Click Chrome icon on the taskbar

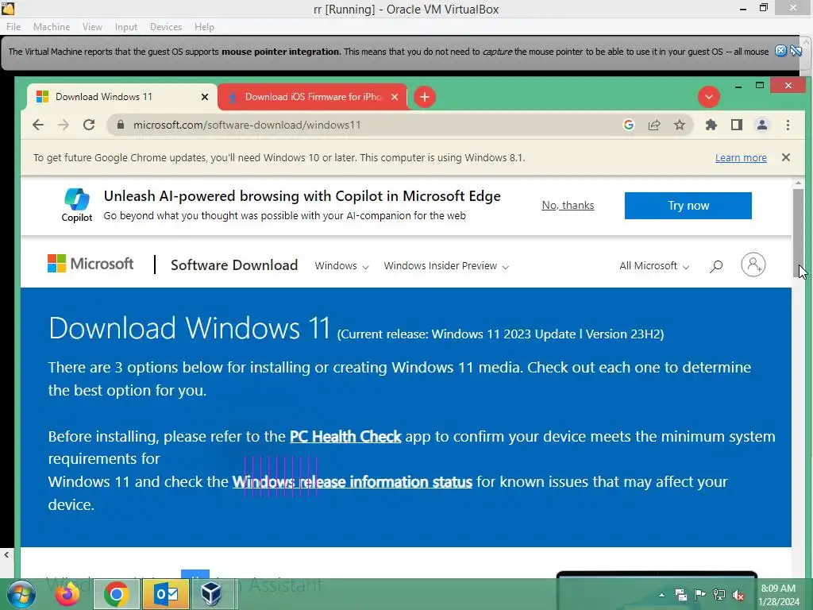(116, 594)
